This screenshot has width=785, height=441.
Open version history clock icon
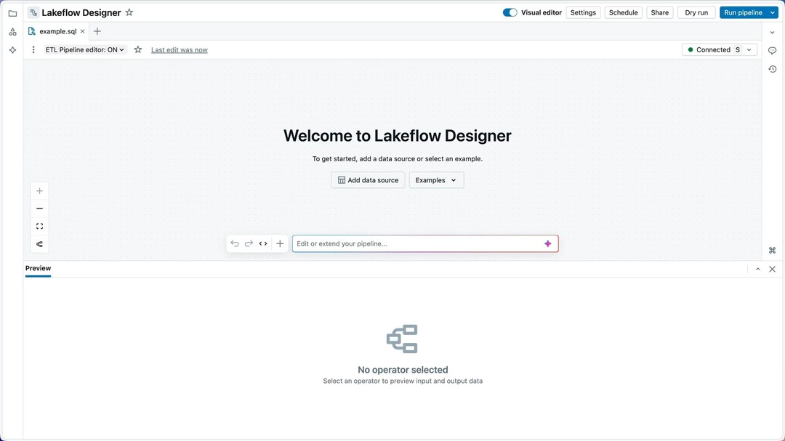[x=772, y=69]
